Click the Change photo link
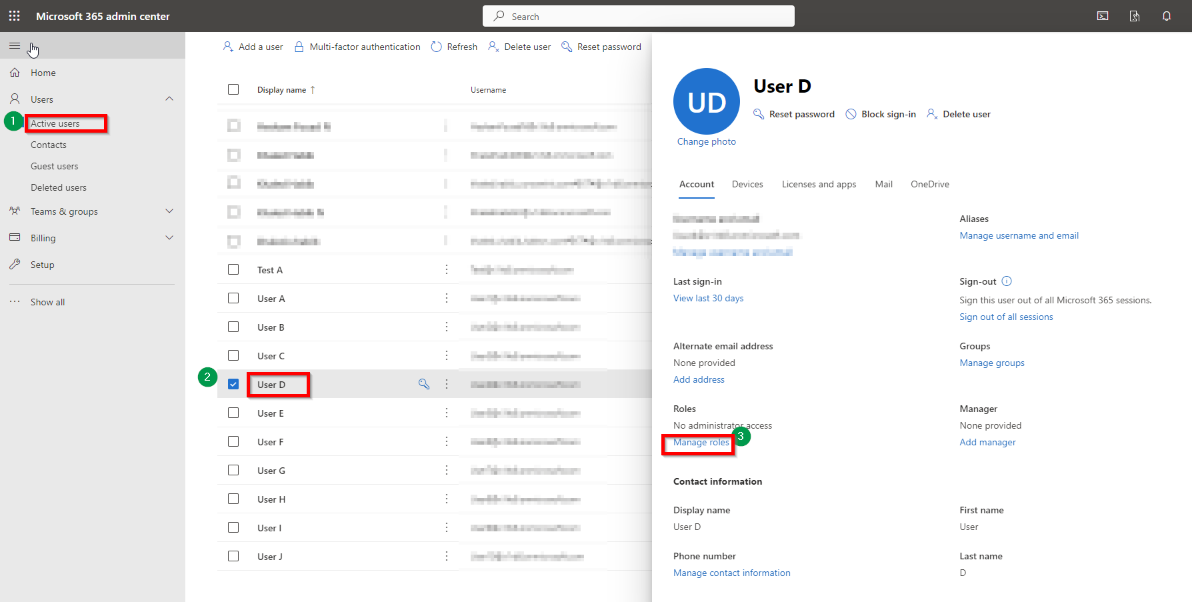The width and height of the screenshot is (1192, 602). click(707, 141)
